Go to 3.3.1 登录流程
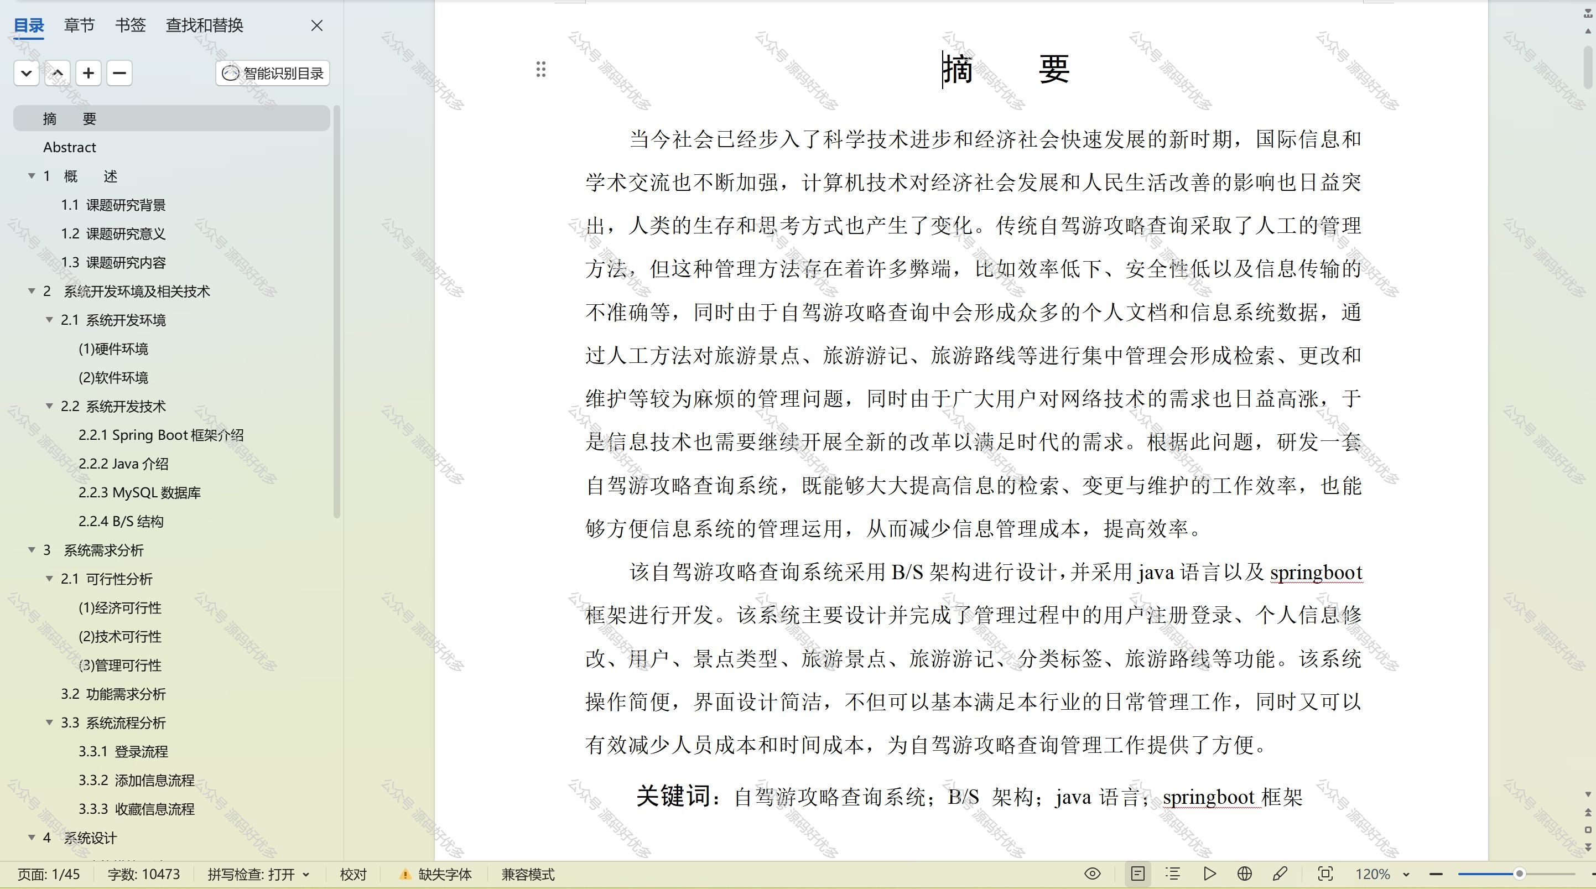The image size is (1596, 889). pos(123,751)
